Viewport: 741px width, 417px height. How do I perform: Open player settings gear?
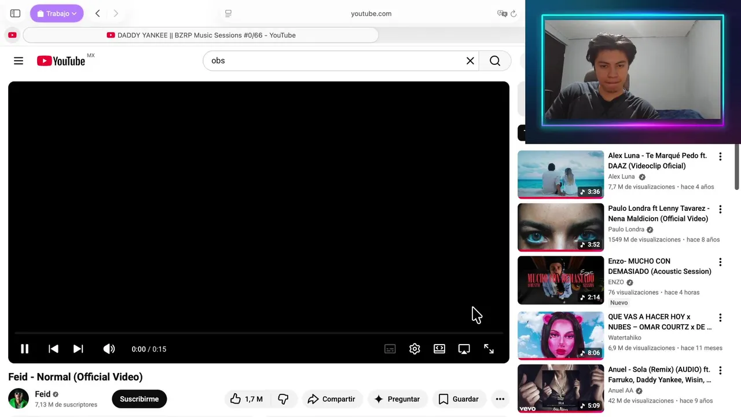click(x=414, y=349)
